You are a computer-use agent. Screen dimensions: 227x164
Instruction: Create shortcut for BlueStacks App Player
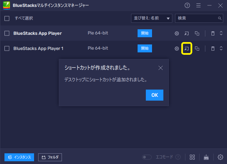187,33
